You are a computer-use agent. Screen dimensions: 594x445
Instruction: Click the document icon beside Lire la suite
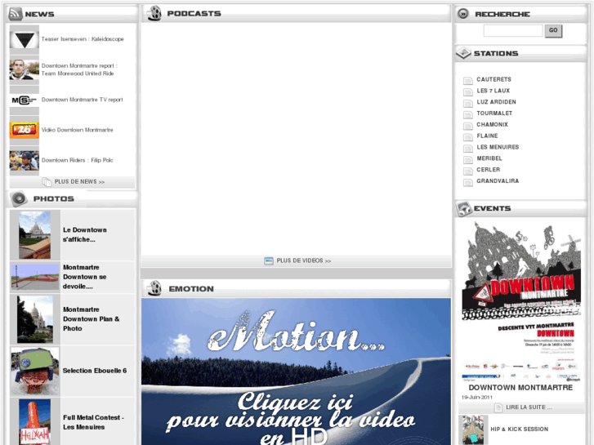pos(498,407)
